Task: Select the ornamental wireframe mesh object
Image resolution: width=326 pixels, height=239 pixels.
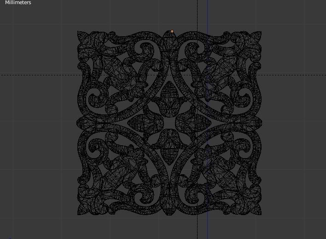Action: coord(169,123)
